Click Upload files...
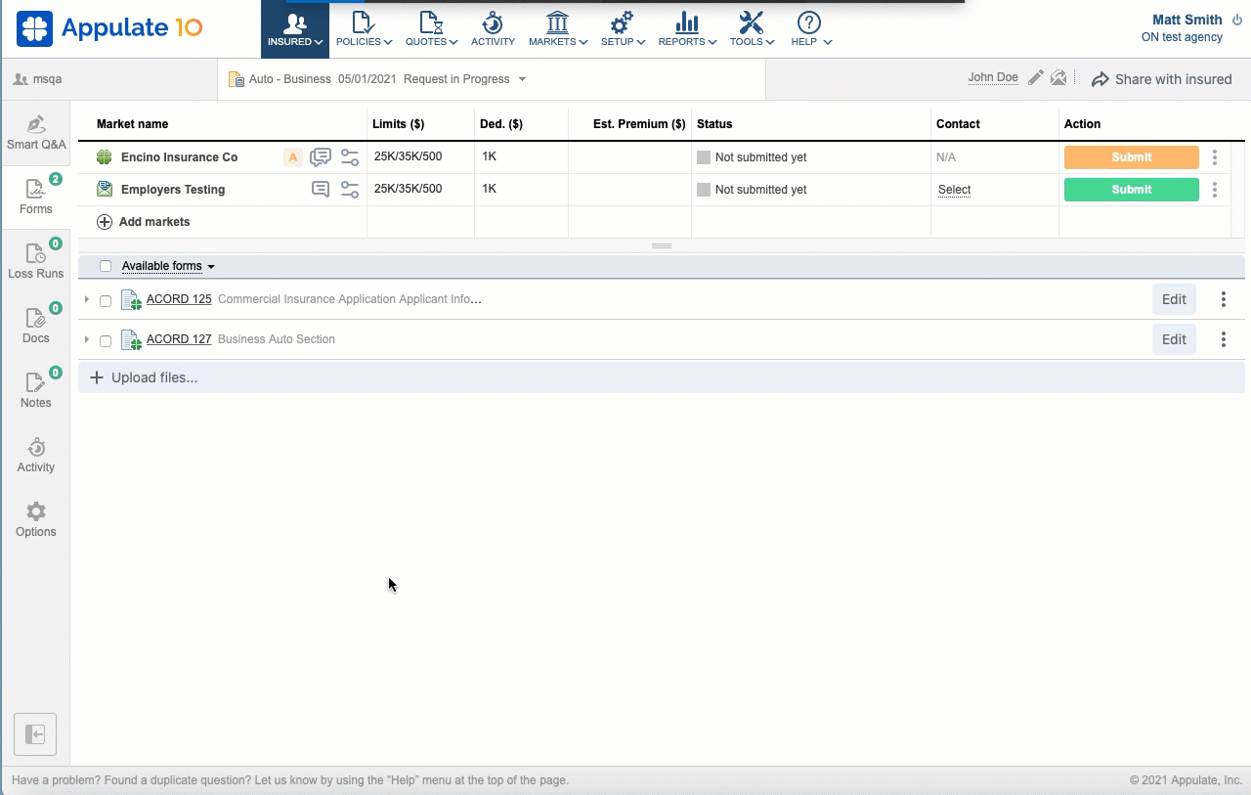The image size is (1251, 795). pyautogui.click(x=144, y=377)
